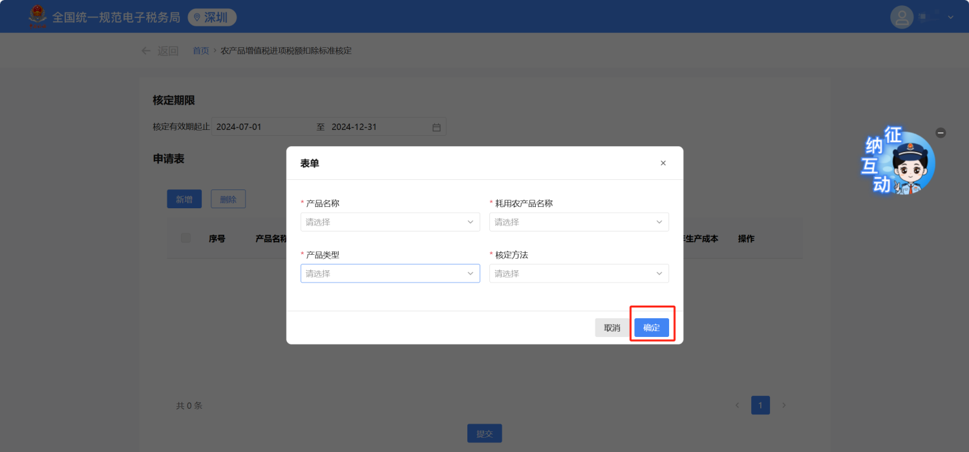Open the 产品名称 dropdown
This screenshot has width=969, height=452.
click(x=390, y=222)
